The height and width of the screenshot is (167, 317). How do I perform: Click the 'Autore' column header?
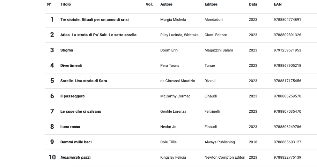166,5
